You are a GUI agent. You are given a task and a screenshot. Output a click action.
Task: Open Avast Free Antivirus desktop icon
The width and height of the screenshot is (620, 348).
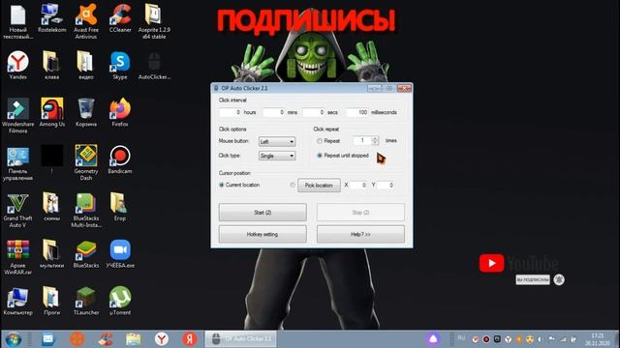86,21
